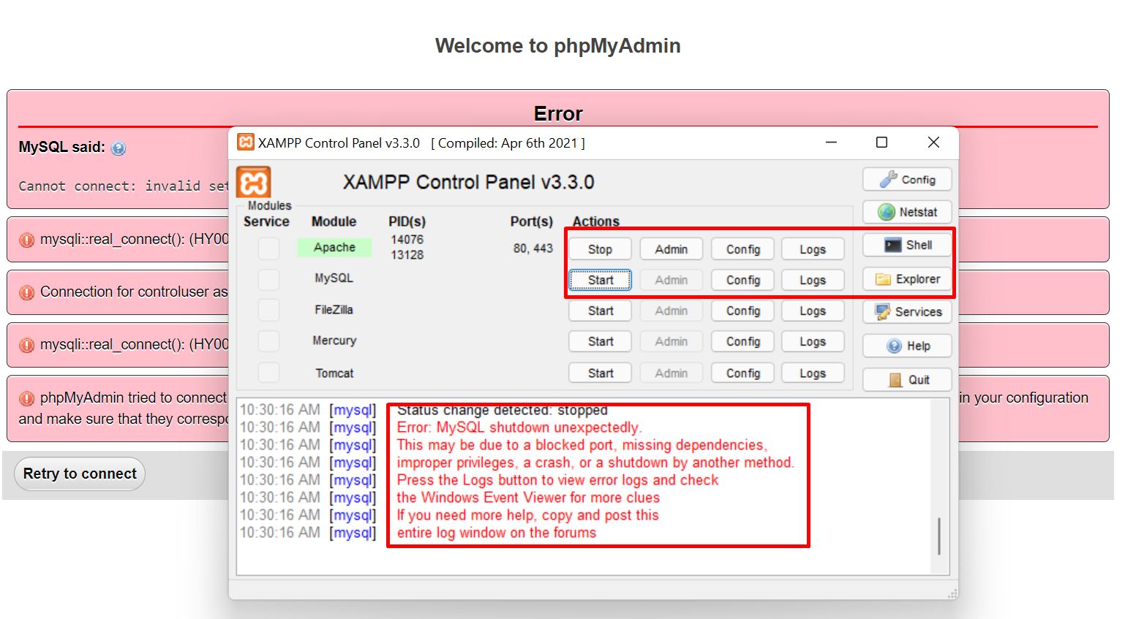Click the log line starting 'If you need more help'
Image resolution: width=1125 pixels, height=619 pixels.
[527, 515]
